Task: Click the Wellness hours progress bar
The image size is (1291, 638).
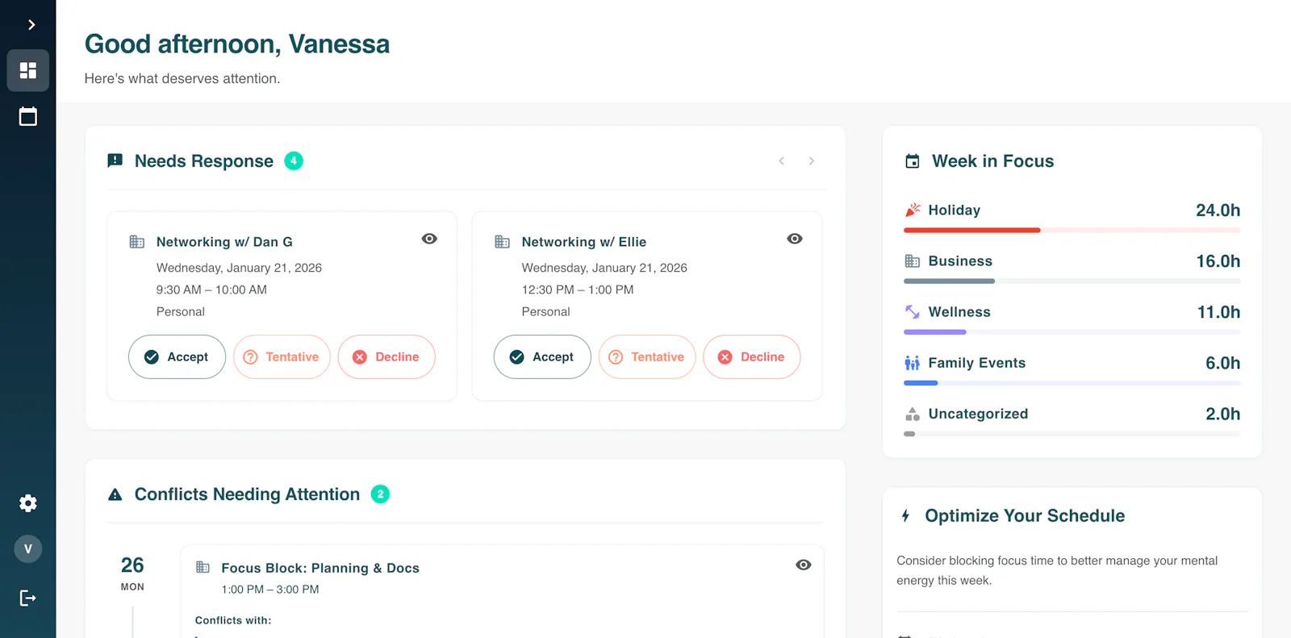Action: point(1072,332)
